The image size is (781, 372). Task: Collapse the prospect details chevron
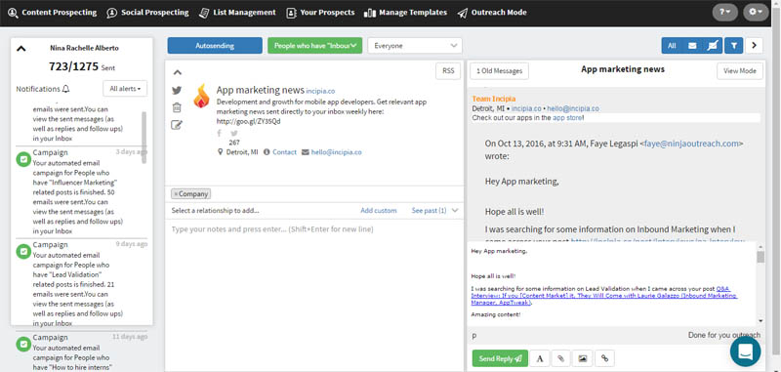click(x=178, y=72)
